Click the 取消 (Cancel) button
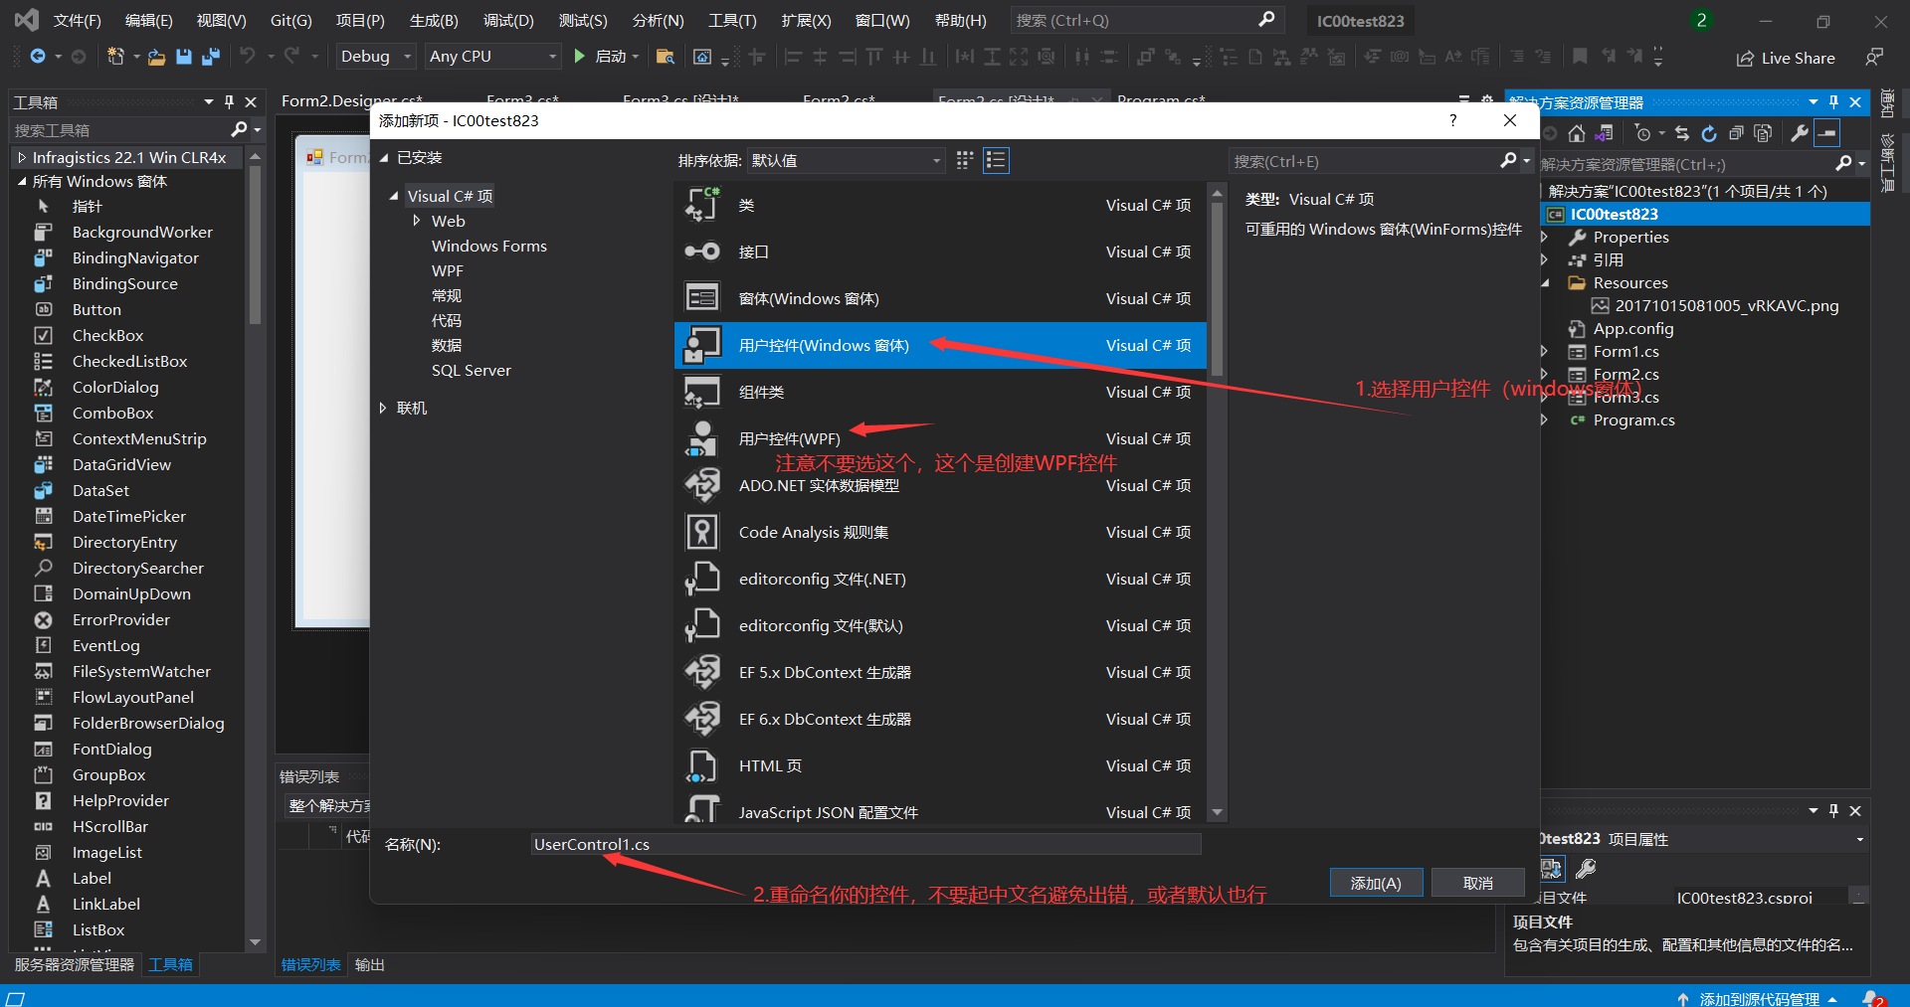Image resolution: width=1910 pixels, height=1007 pixels. (x=1478, y=883)
